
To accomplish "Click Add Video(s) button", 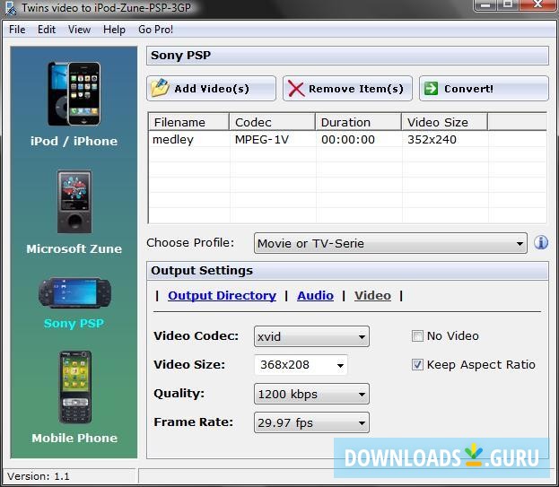I will click(211, 89).
